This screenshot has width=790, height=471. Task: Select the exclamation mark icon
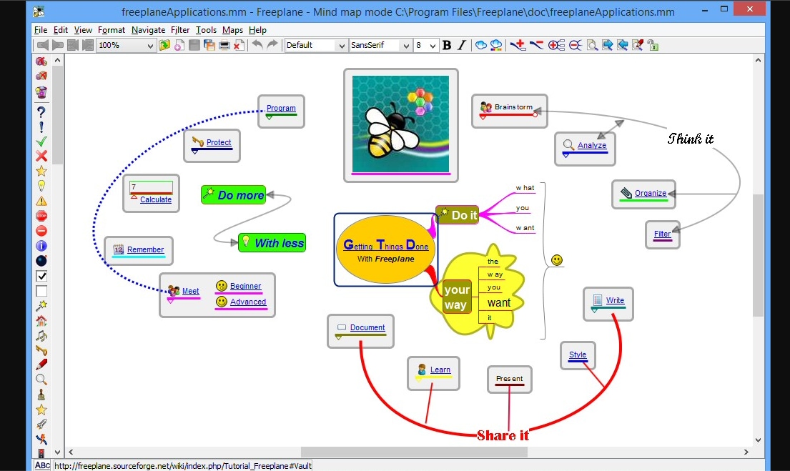coord(41,127)
